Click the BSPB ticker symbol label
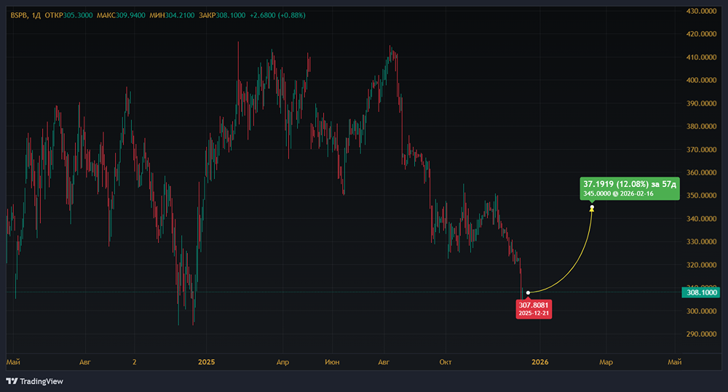 [x=17, y=15]
